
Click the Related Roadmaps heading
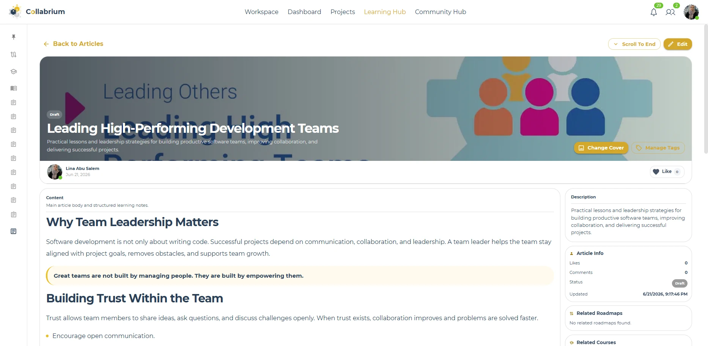point(599,313)
